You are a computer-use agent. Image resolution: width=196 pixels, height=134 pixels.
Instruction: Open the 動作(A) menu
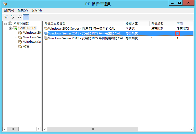tap(9, 10)
